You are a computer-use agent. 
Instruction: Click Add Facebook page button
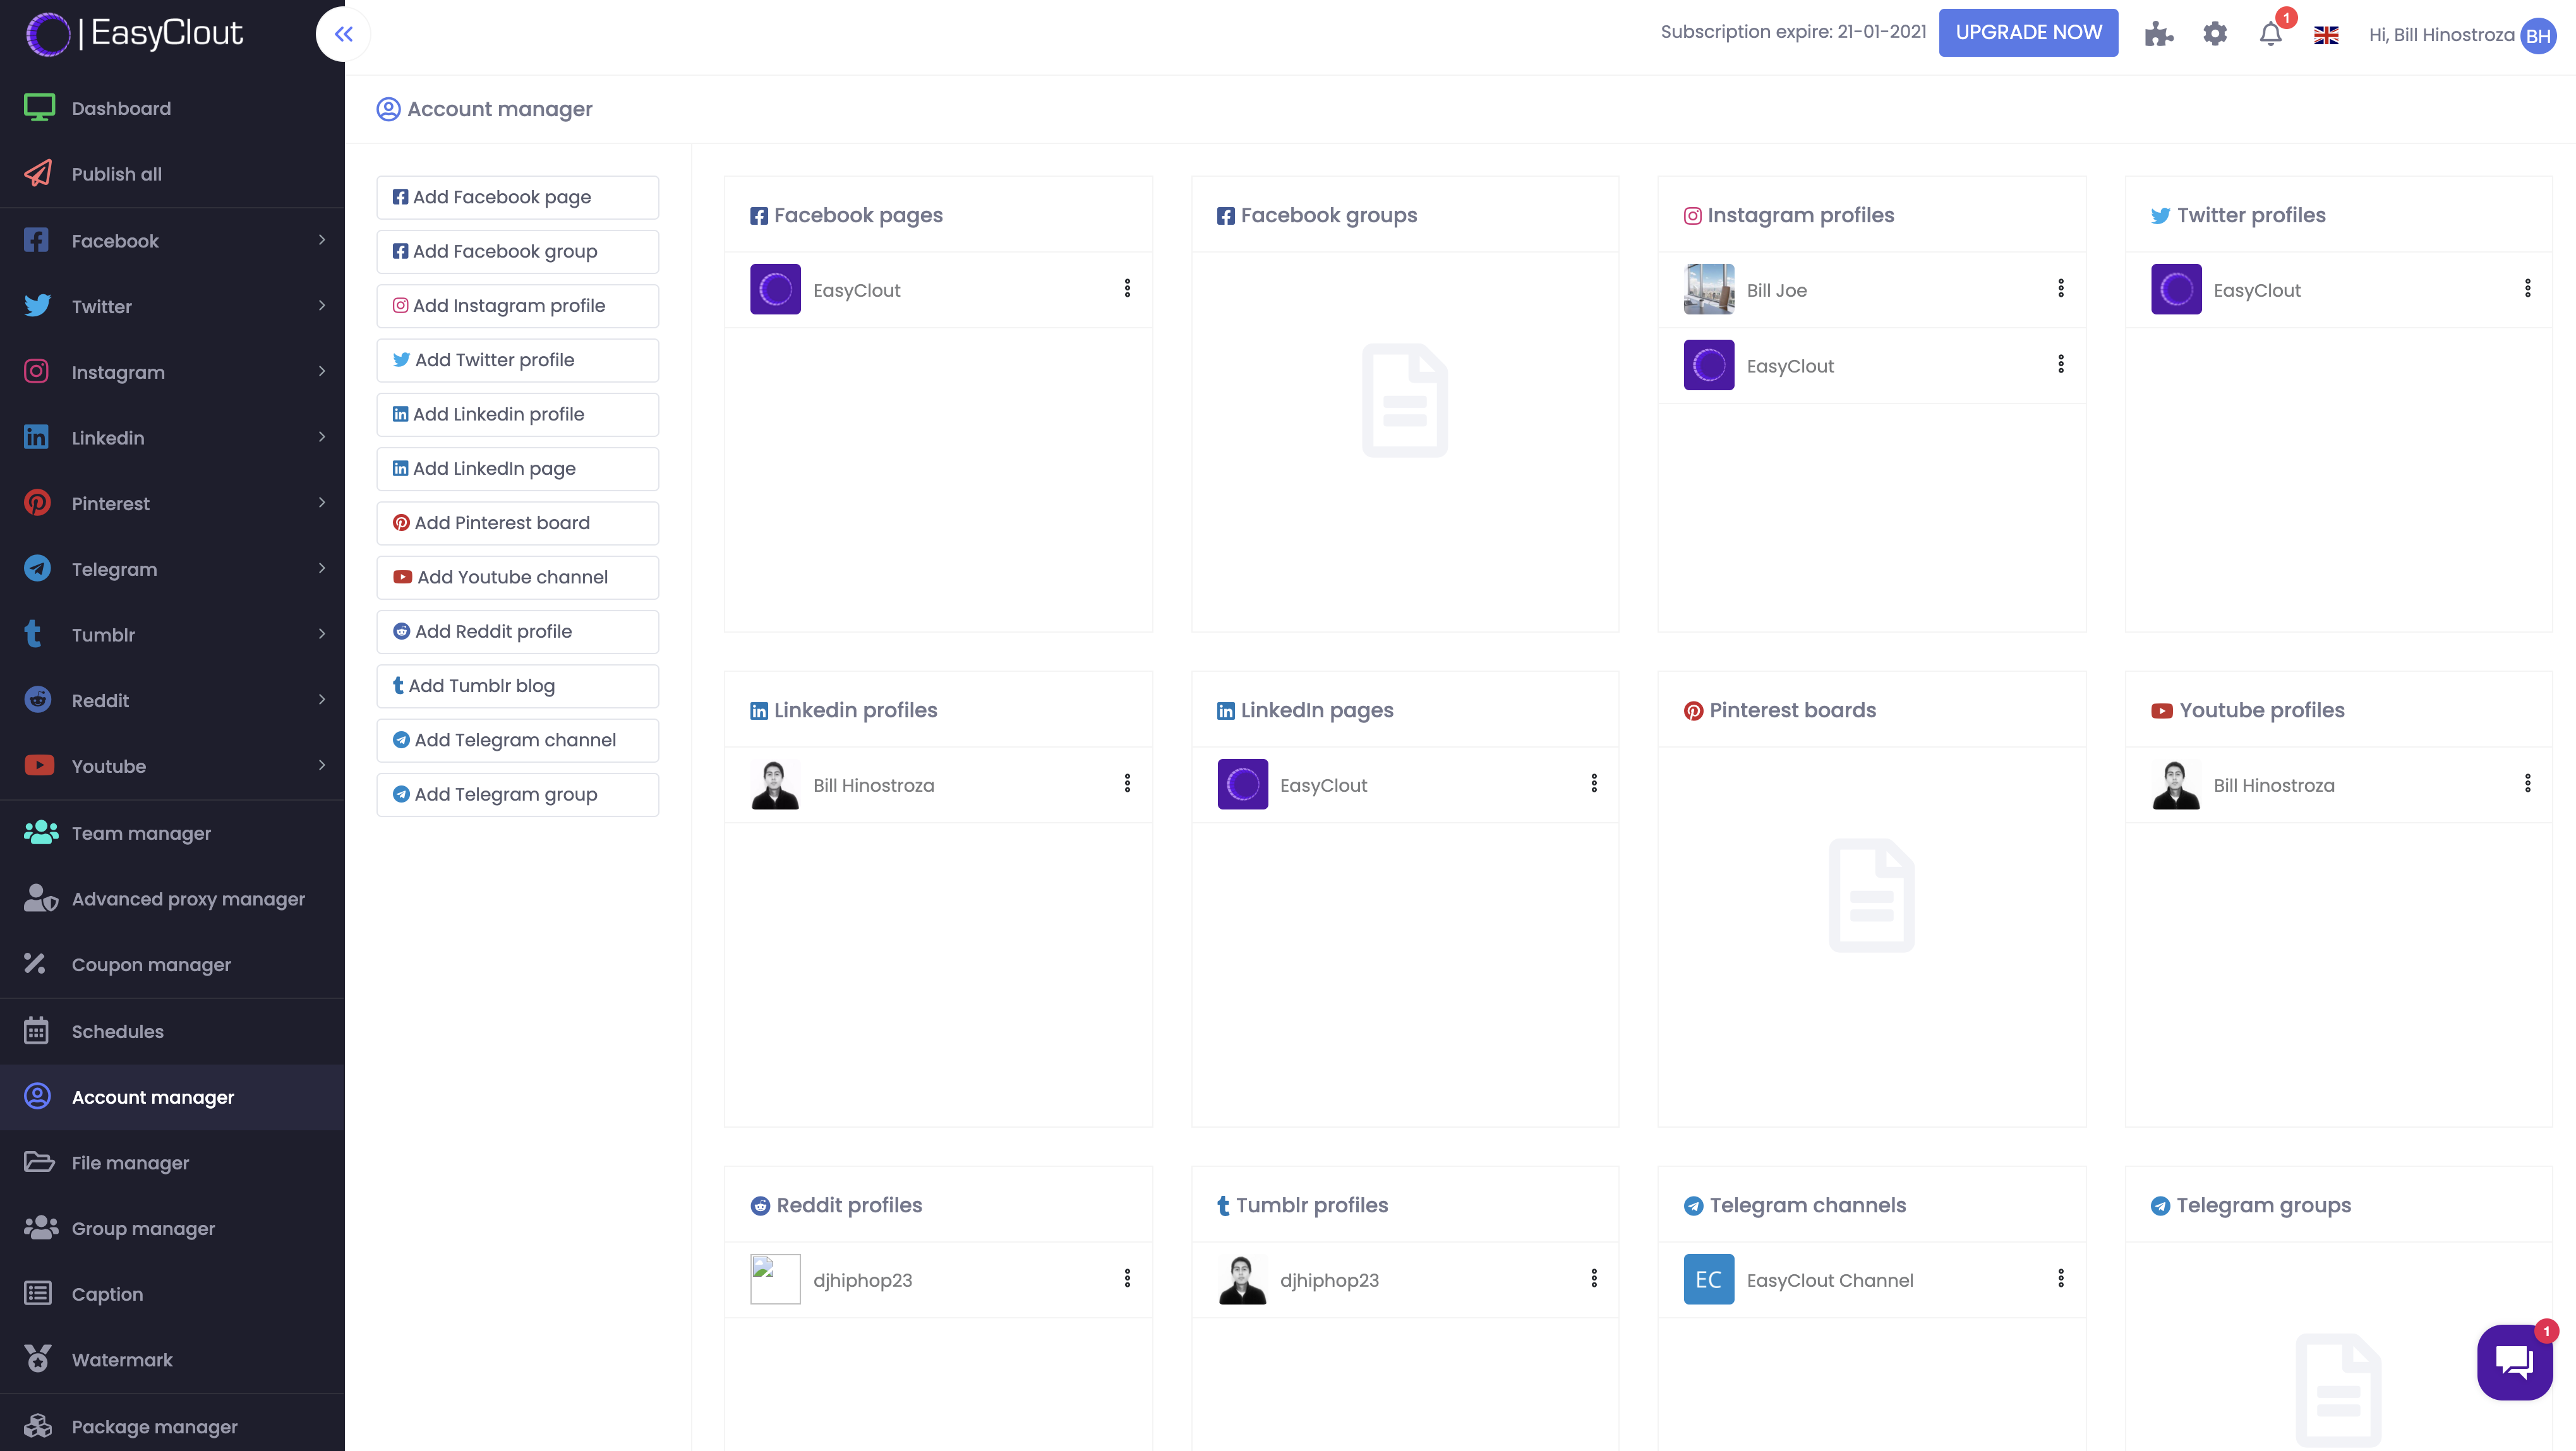tap(517, 197)
